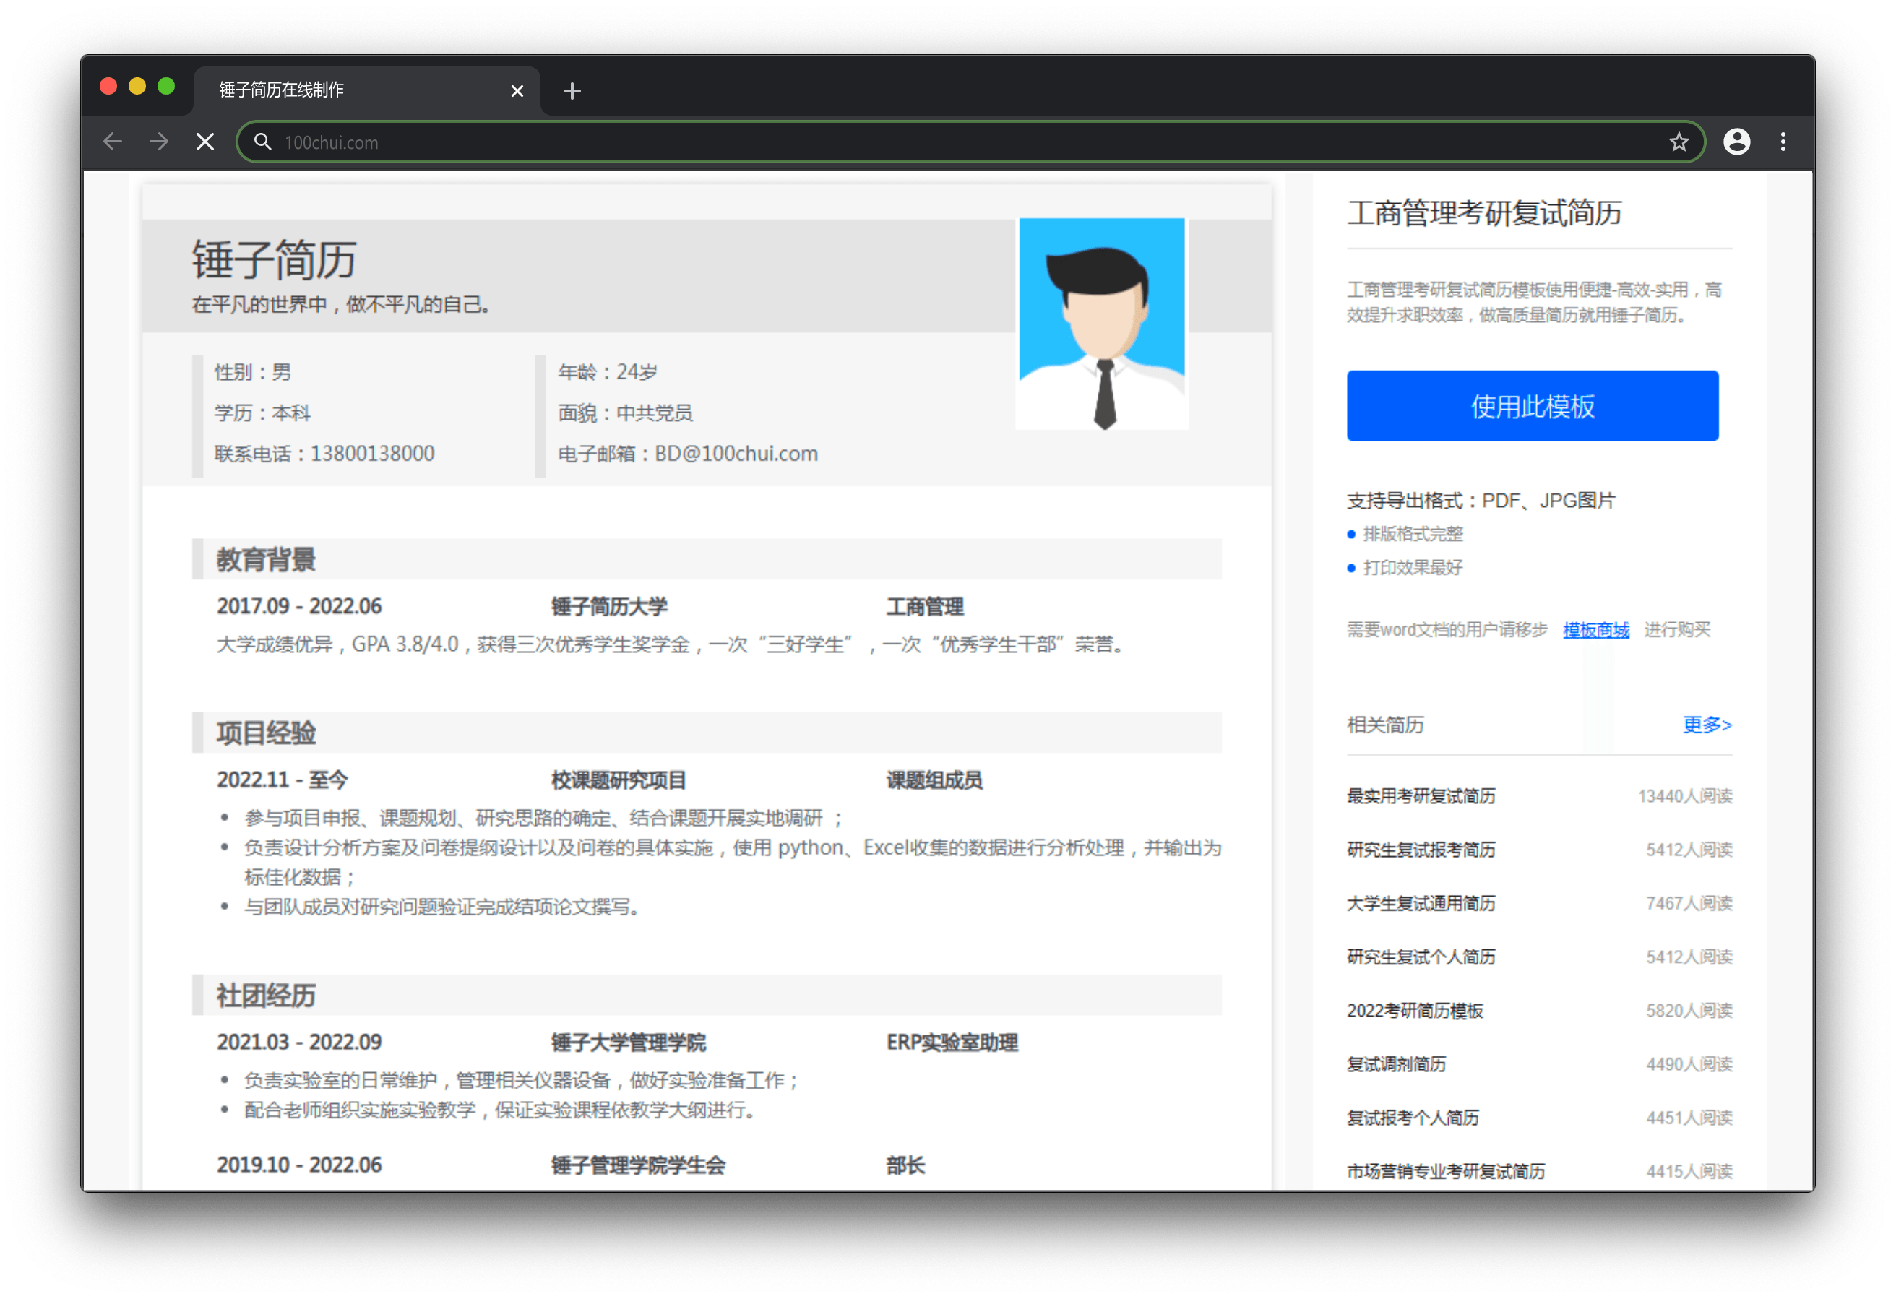Click the 2022.11 - 至今 date
Screen dimensions: 1896x1299
[283, 780]
